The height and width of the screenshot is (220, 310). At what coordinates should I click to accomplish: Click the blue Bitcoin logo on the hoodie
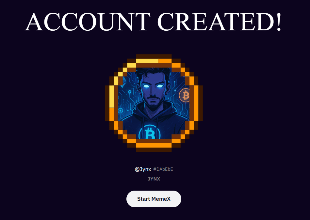tap(150, 132)
